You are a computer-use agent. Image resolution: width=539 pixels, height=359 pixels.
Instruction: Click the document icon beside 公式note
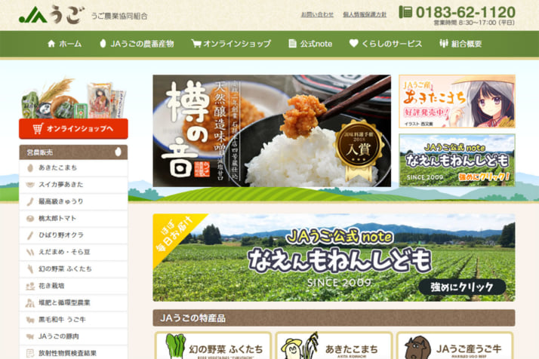click(x=292, y=44)
